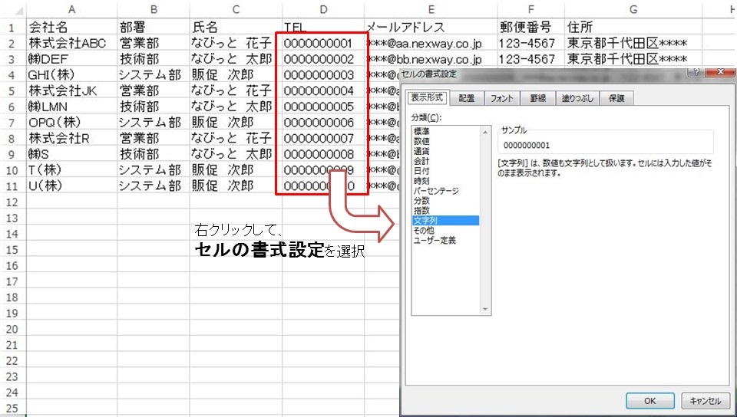Select 数値 category in the list
737x417 pixels.
tap(421, 141)
